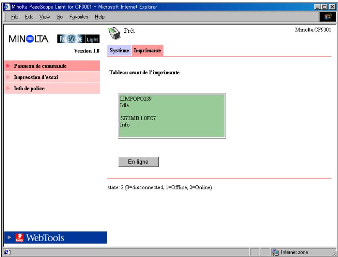Click Info line in panel display
Image resolution: width=338 pixels, height=257 pixels.
point(125,125)
